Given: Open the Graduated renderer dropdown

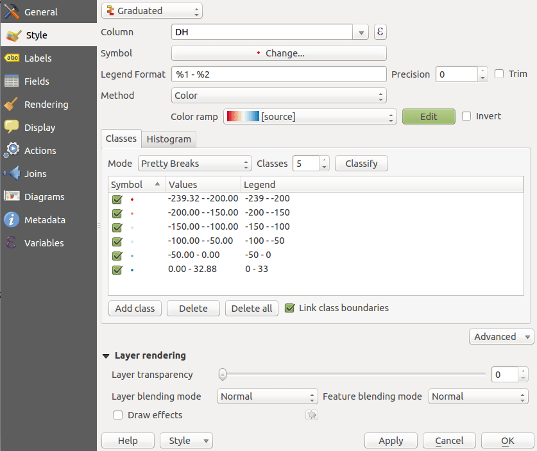Looking at the screenshot, I should (x=151, y=10).
